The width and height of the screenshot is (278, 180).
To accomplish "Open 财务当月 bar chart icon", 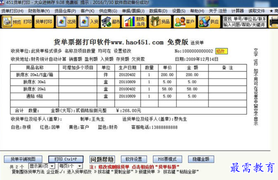I will [134, 22].
